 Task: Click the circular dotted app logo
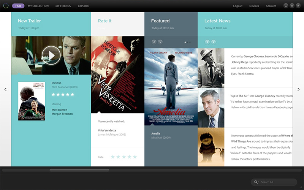[6, 6]
